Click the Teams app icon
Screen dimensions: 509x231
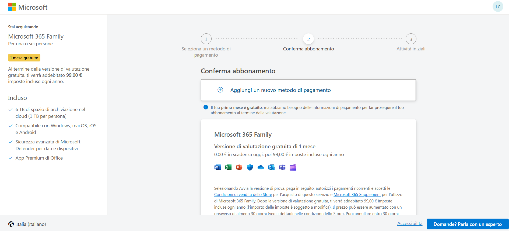coord(282,167)
